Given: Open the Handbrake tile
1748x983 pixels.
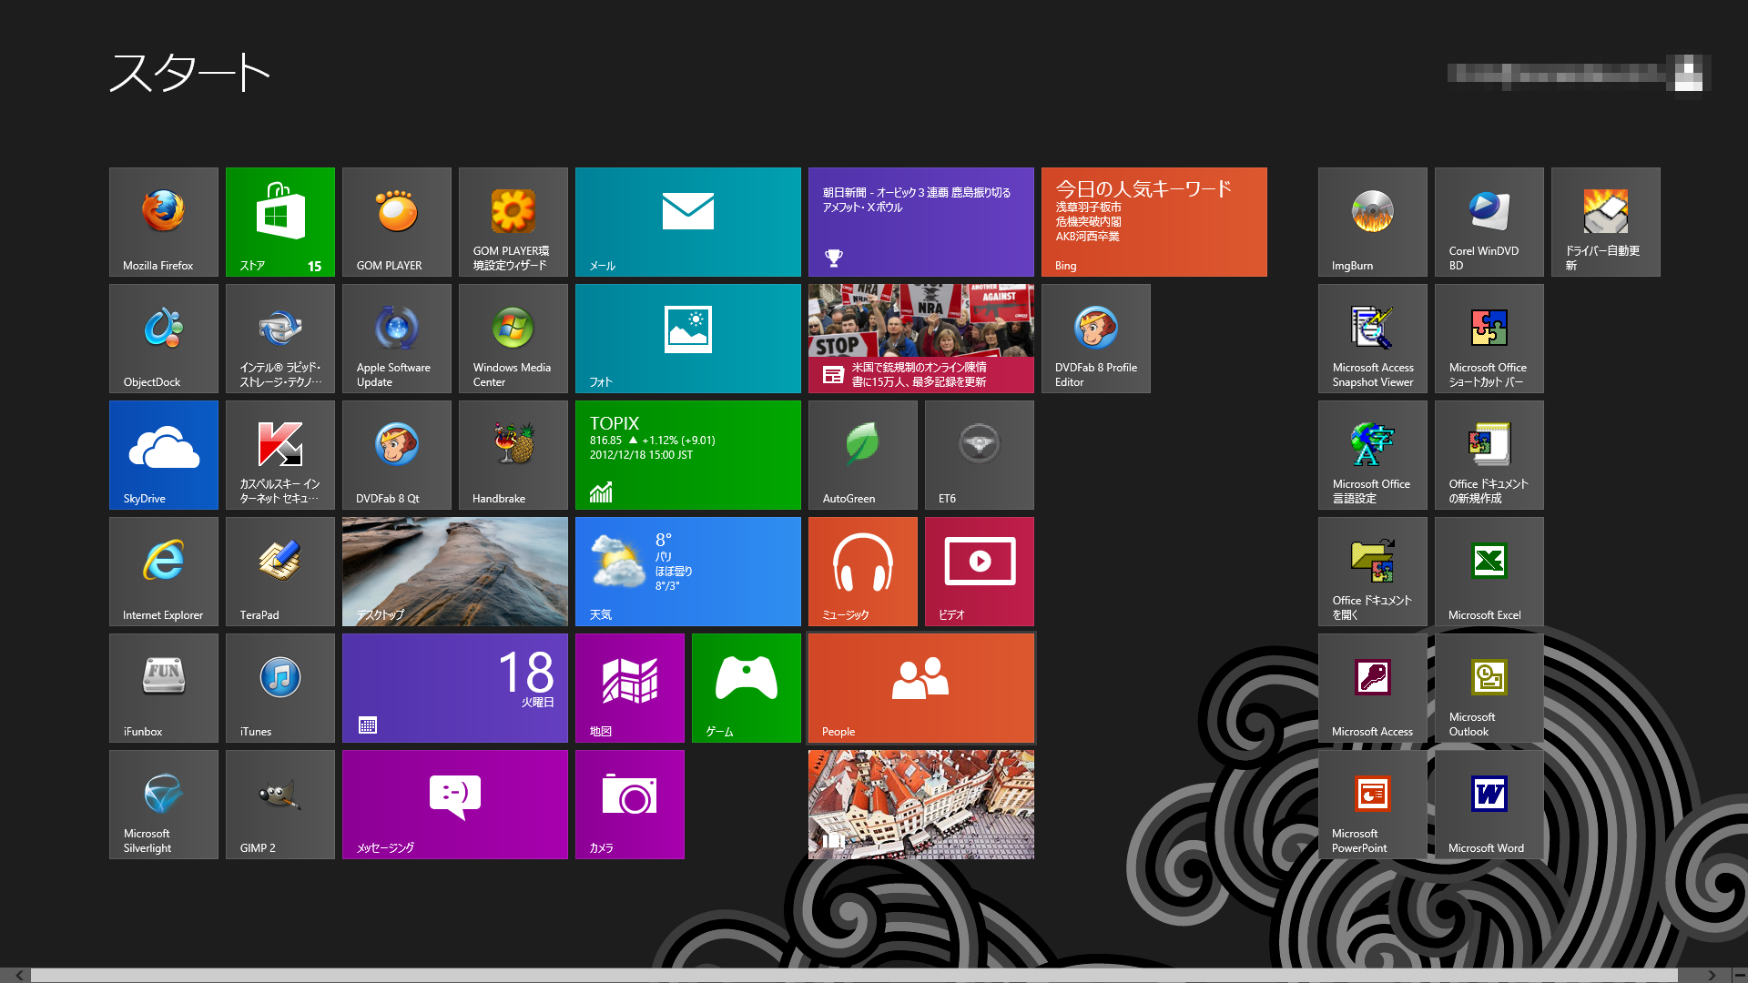Looking at the screenshot, I should click(x=513, y=454).
